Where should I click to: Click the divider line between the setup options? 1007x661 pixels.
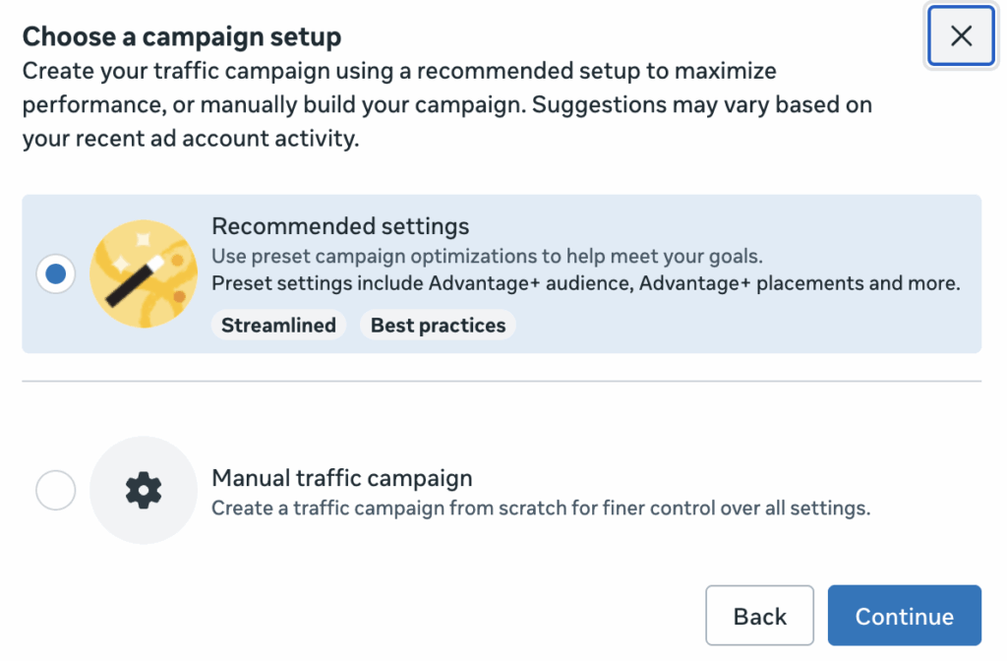tap(502, 381)
